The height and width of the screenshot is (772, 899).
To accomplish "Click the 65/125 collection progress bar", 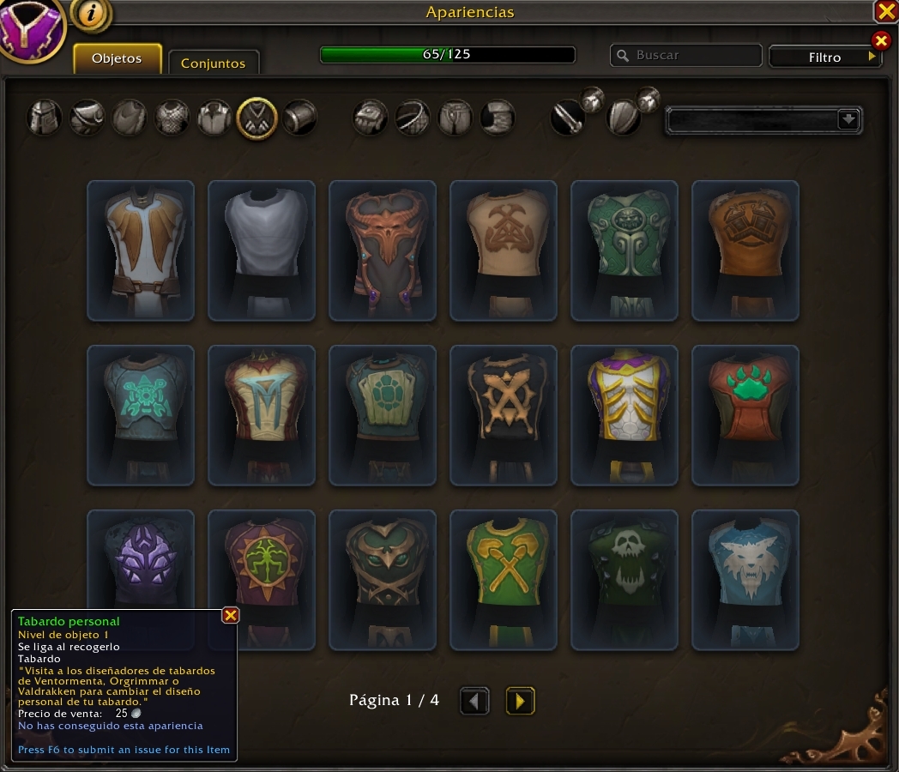I will pyautogui.click(x=447, y=54).
